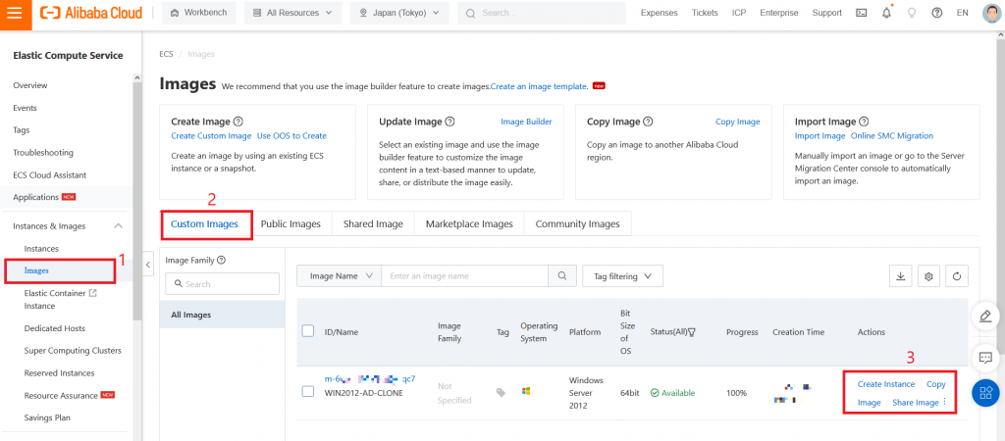Click the tag icon for WIN2012-AD-CLONE
This screenshot has width=1005, height=441.
(502, 392)
